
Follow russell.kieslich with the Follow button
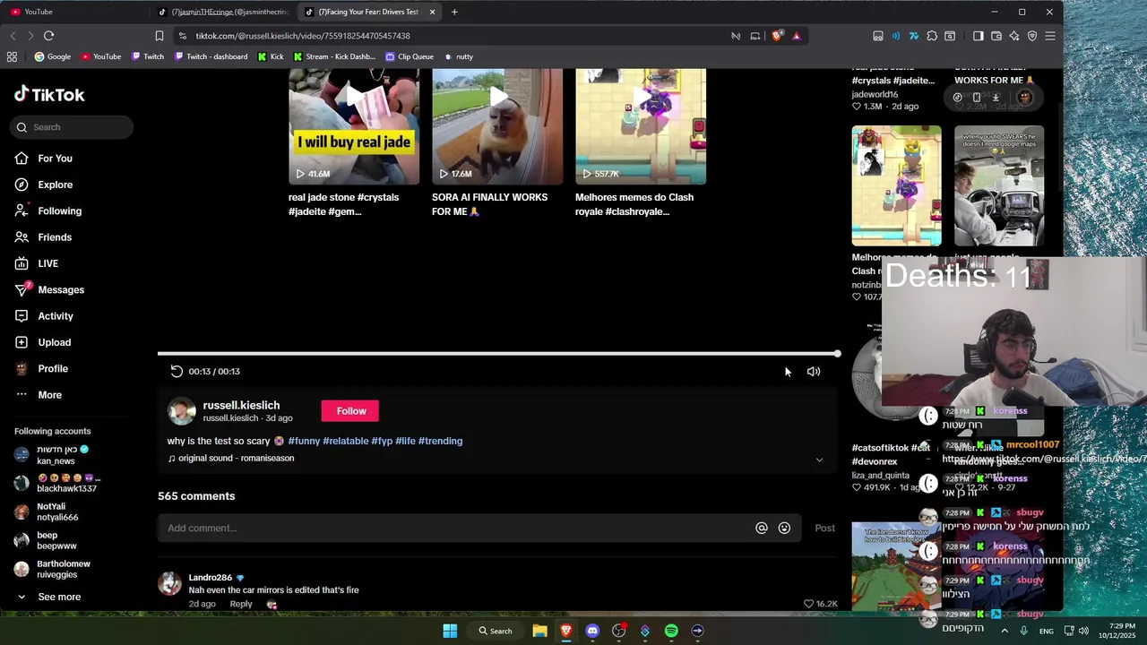tap(350, 411)
